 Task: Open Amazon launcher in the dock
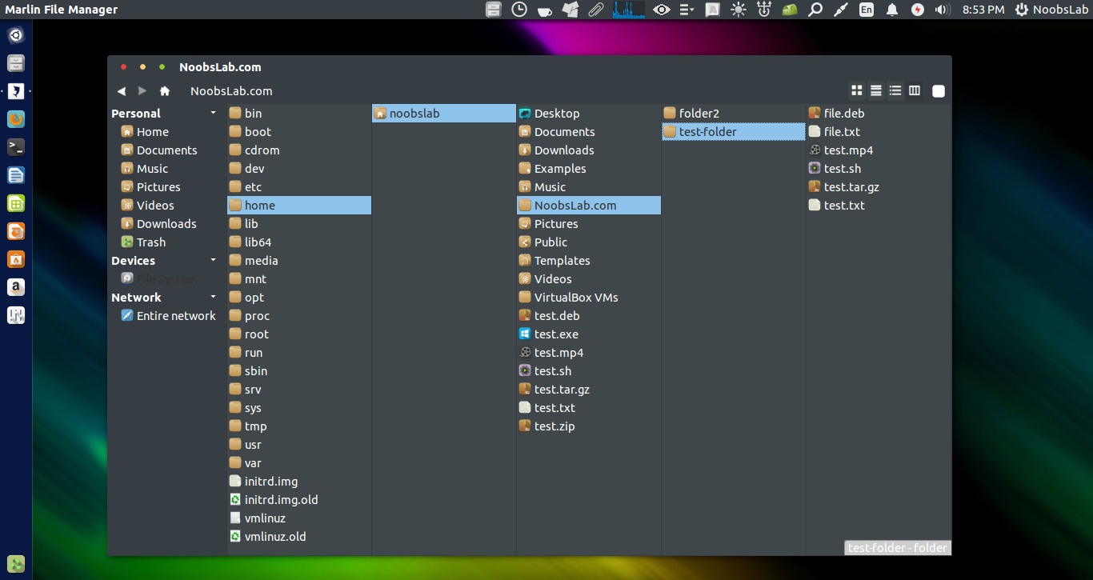(x=16, y=287)
